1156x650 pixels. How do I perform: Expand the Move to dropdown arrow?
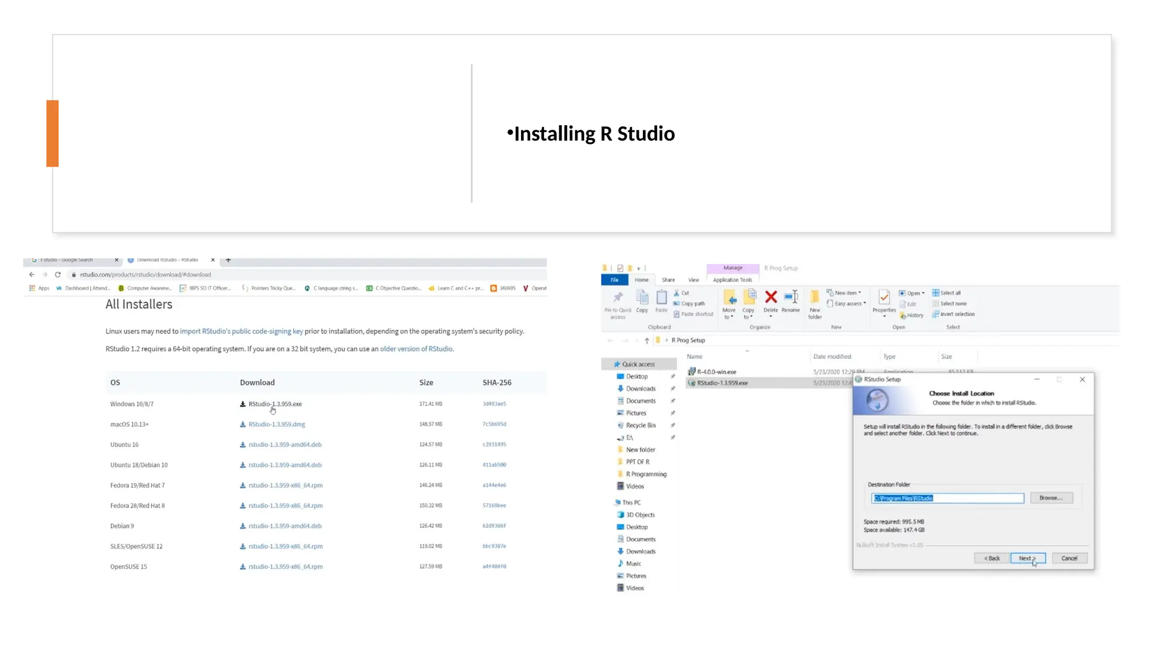tap(732, 317)
